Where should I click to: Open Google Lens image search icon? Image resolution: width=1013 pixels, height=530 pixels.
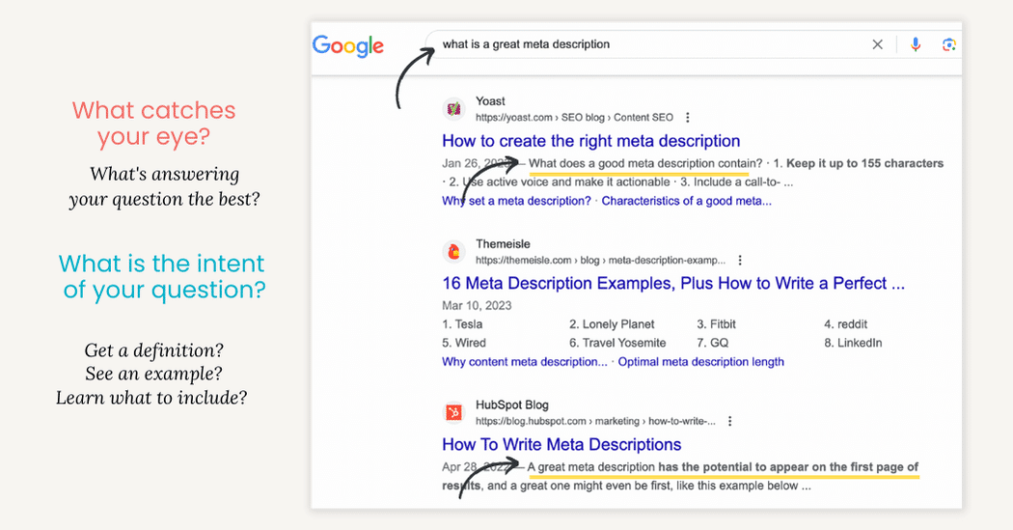(x=948, y=44)
